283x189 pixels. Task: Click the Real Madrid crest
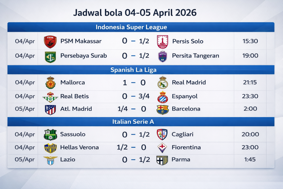coord(163,82)
